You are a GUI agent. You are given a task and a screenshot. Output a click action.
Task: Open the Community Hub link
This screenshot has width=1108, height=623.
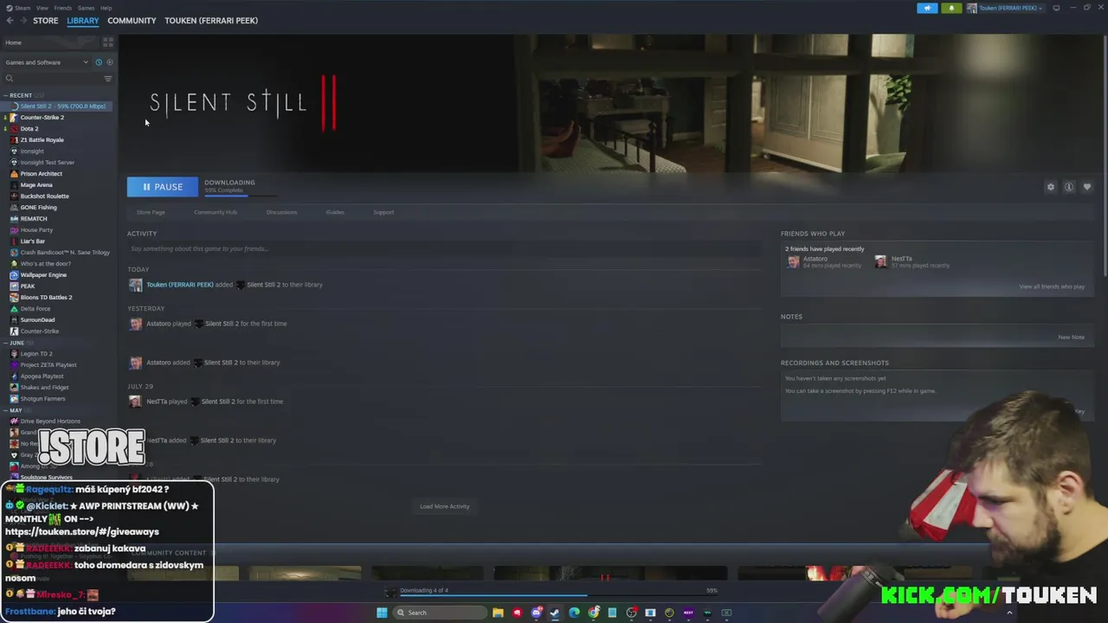click(x=216, y=212)
